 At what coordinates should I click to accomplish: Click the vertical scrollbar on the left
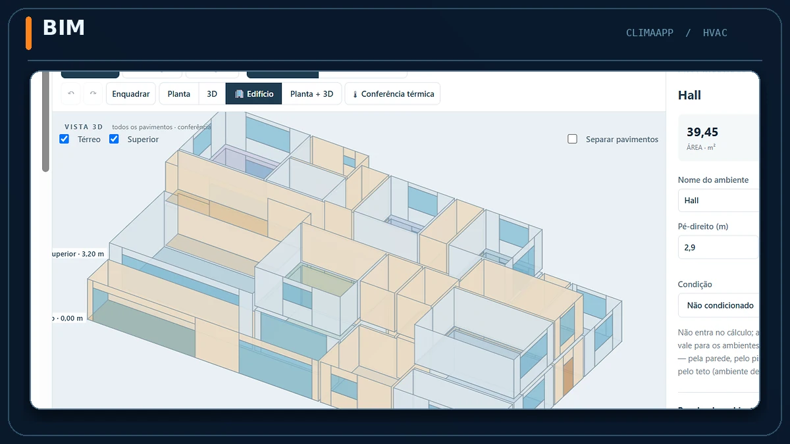(x=45, y=122)
